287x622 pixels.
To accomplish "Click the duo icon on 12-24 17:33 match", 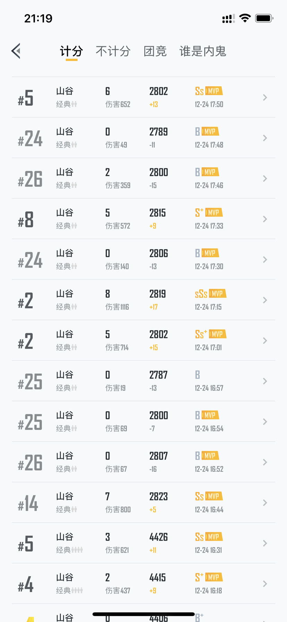I will pyautogui.click(x=74, y=226).
